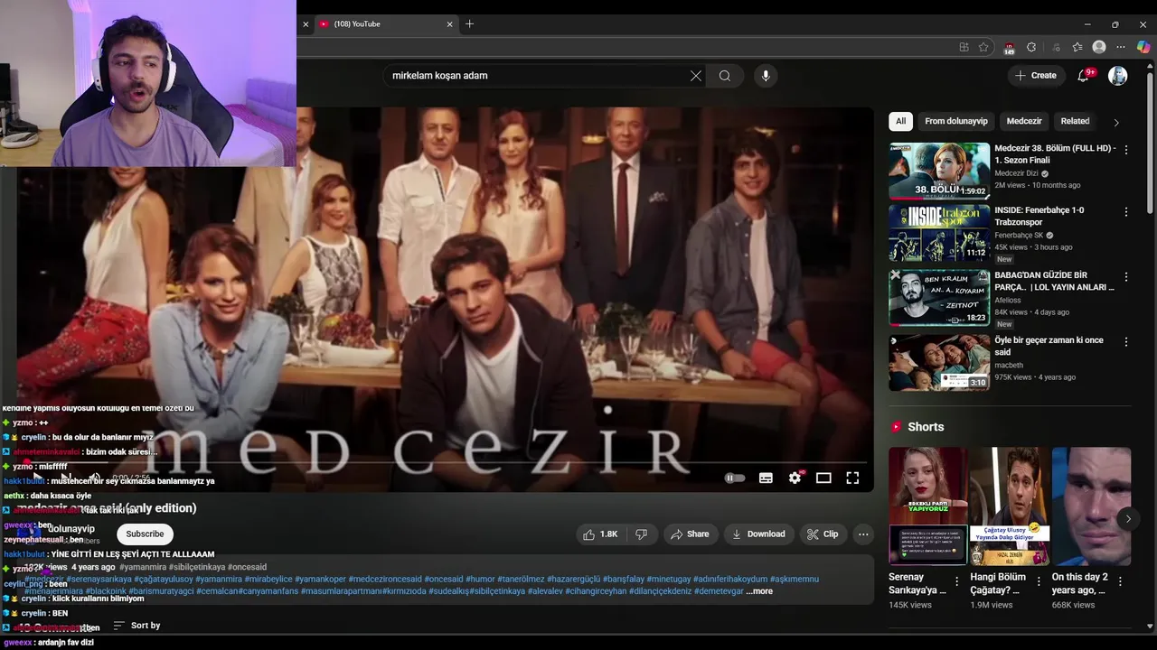Toggle subtitles in the player
Screen dimensions: 1157x650
(766, 478)
